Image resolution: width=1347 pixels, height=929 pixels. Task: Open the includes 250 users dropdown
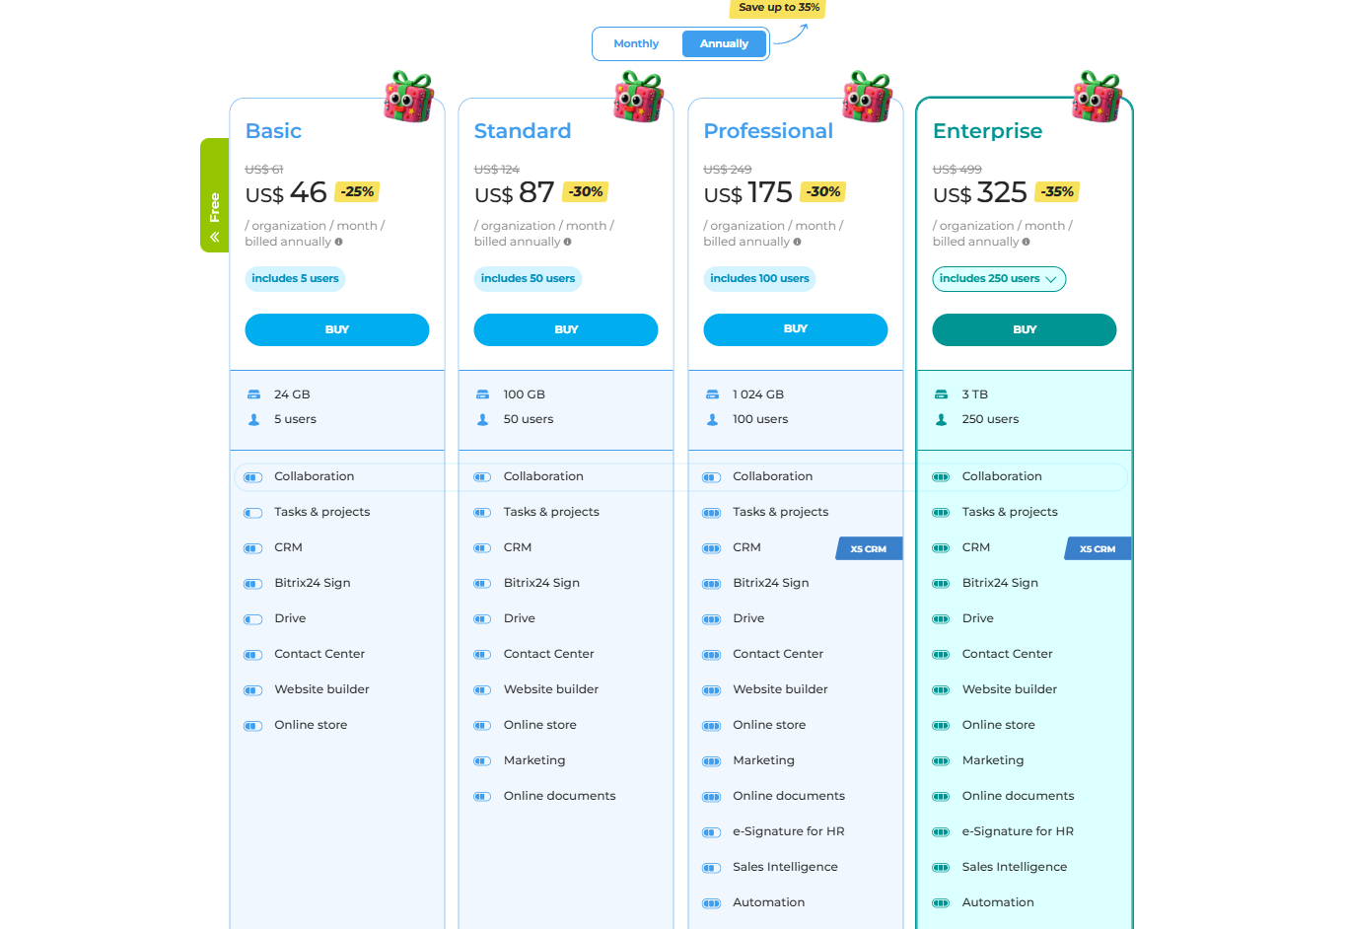pyautogui.click(x=998, y=279)
